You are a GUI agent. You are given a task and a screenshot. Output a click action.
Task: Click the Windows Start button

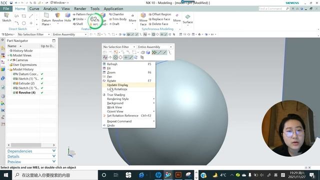click(x=6, y=175)
